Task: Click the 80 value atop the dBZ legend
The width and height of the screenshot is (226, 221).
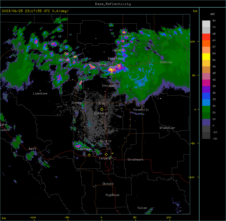Action: coord(214,21)
